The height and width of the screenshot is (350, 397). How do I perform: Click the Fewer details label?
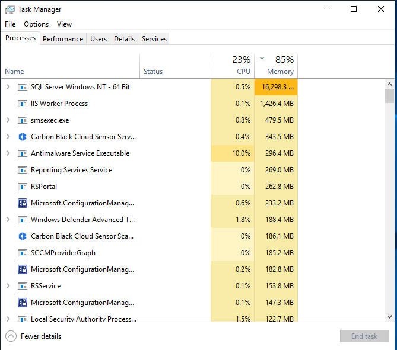41,336
